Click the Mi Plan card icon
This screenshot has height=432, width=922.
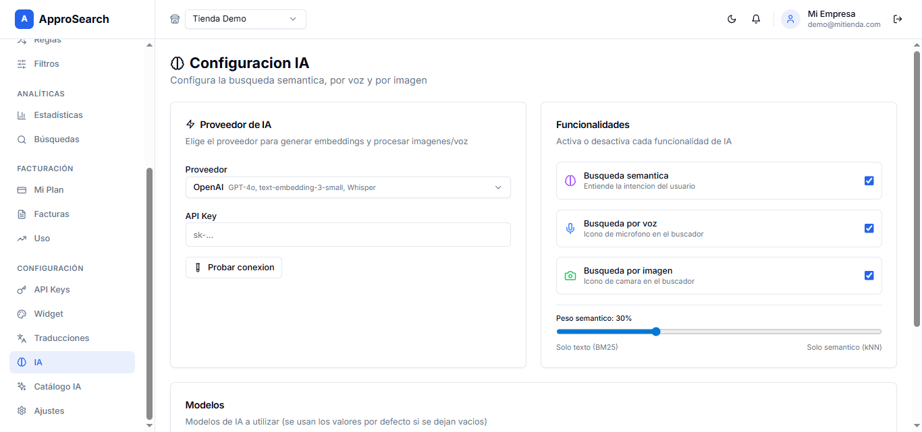pyautogui.click(x=22, y=190)
